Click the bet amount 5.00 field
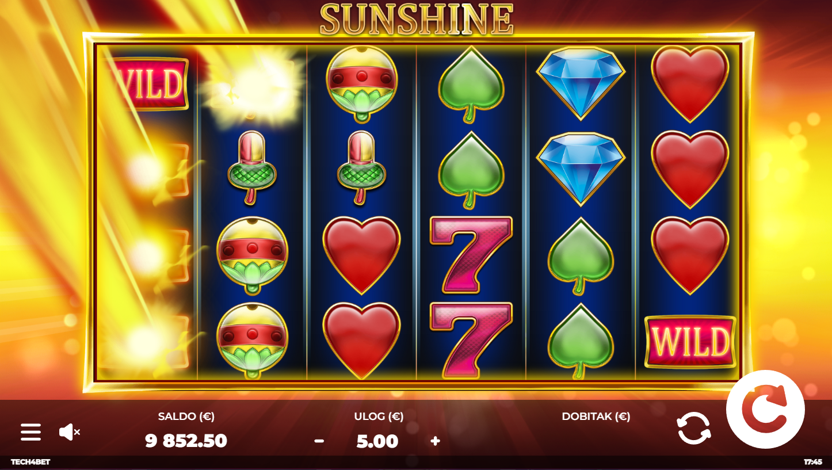Viewport: 832px width, 470px height. 377,441
